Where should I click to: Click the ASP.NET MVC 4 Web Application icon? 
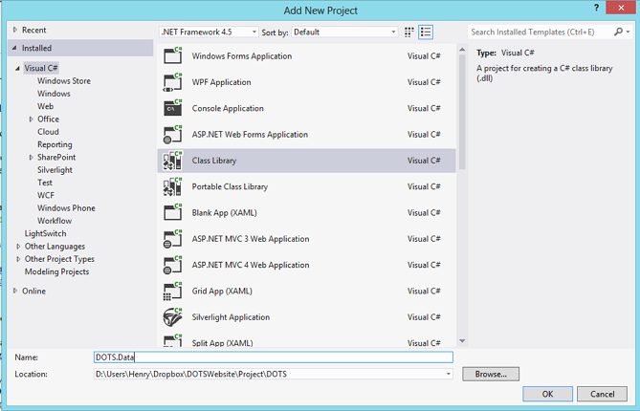(172, 265)
